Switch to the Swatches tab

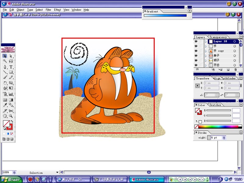pyautogui.click(x=215, y=105)
